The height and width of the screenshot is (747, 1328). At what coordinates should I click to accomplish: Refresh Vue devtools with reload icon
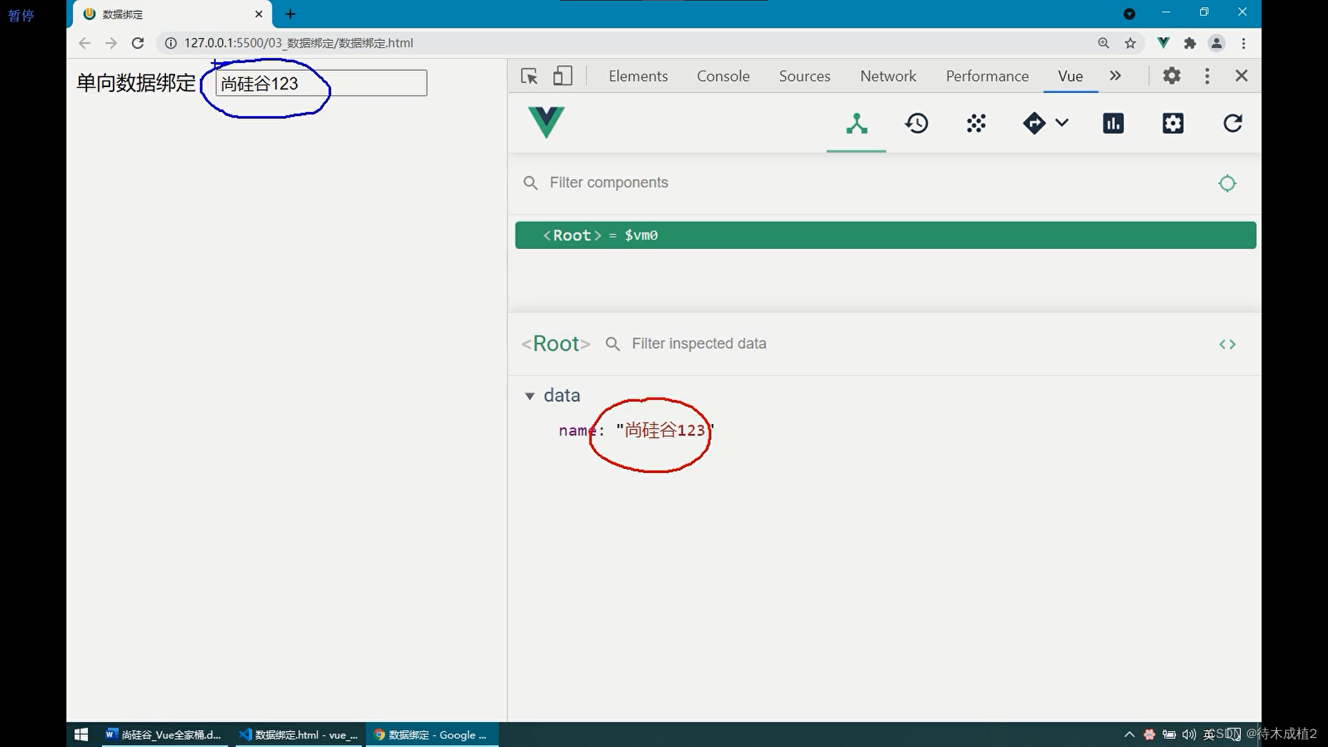(1233, 124)
